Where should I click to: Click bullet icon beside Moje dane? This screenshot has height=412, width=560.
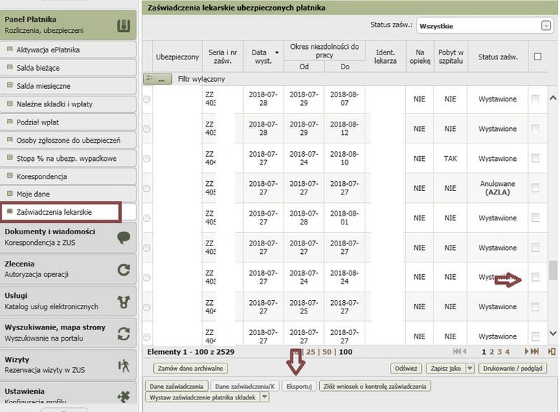[10, 194]
